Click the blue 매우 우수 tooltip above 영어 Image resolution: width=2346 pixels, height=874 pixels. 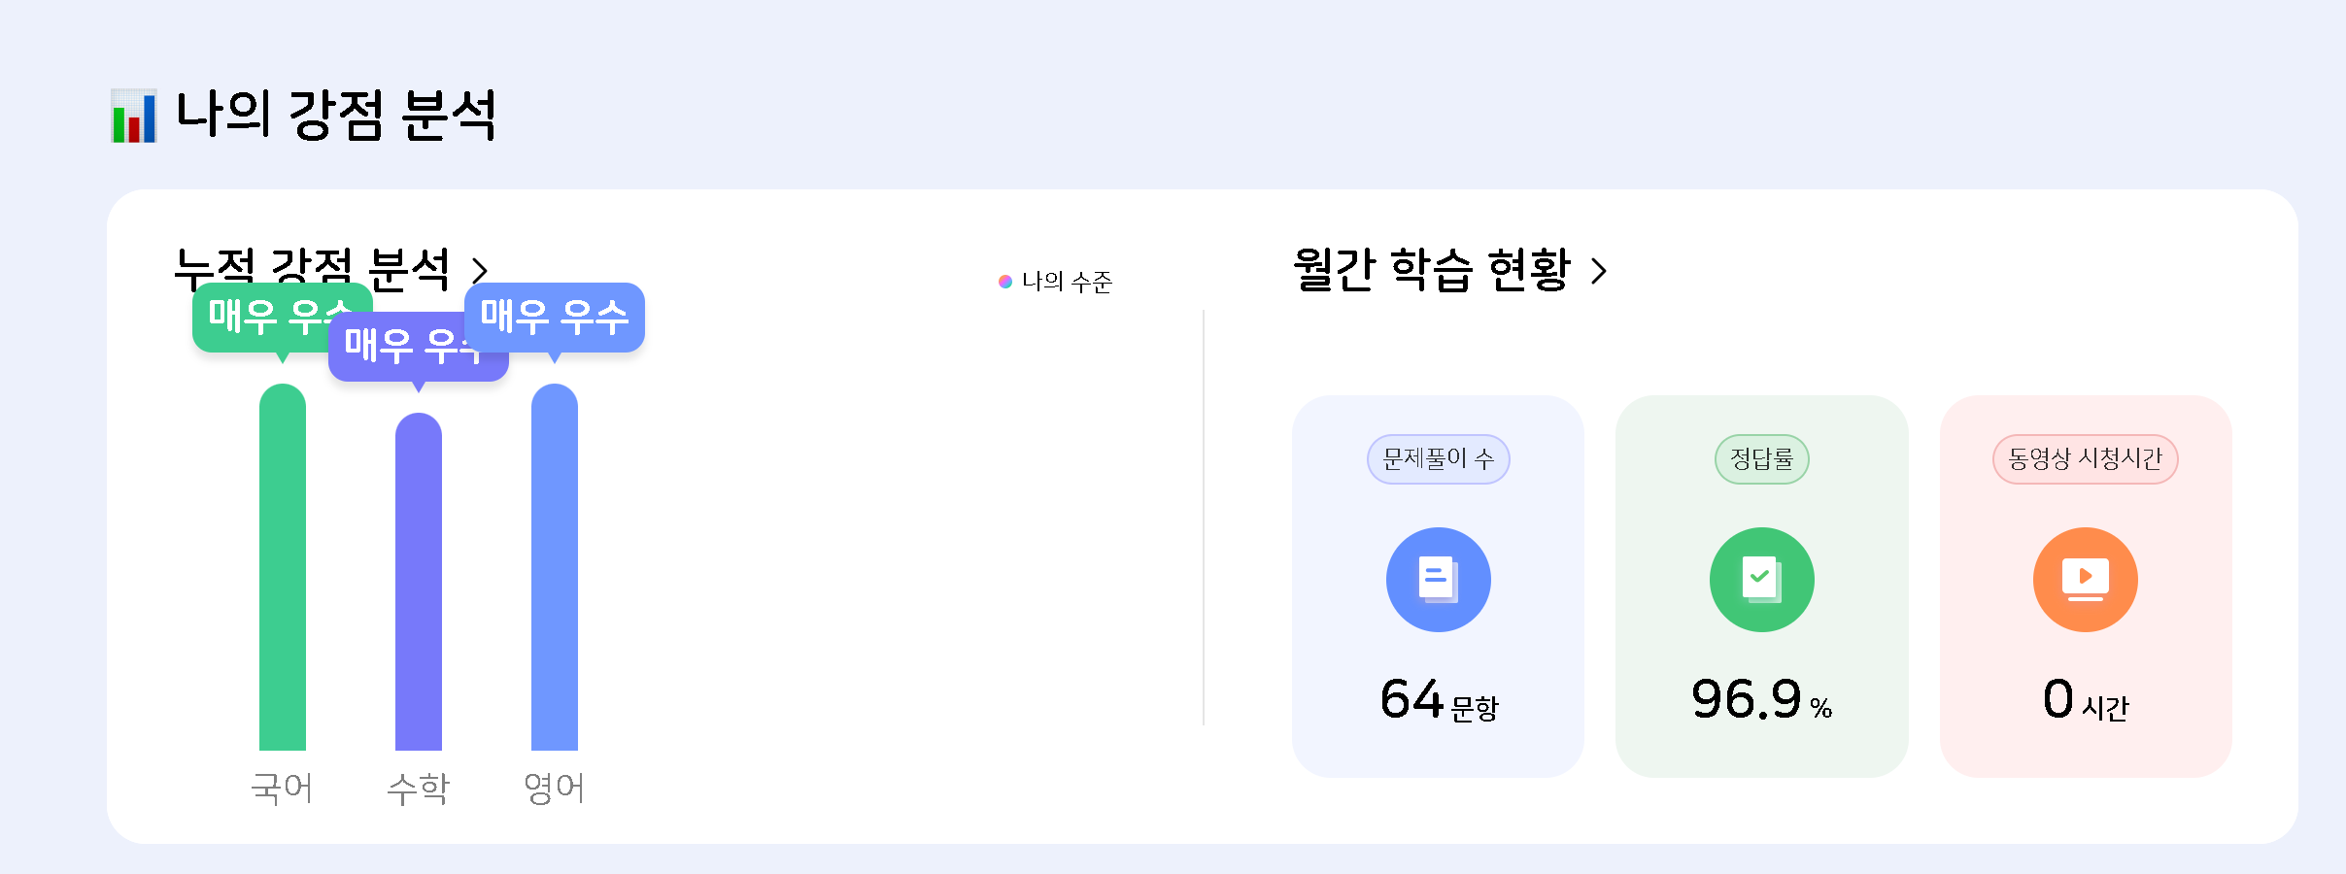[x=563, y=317]
